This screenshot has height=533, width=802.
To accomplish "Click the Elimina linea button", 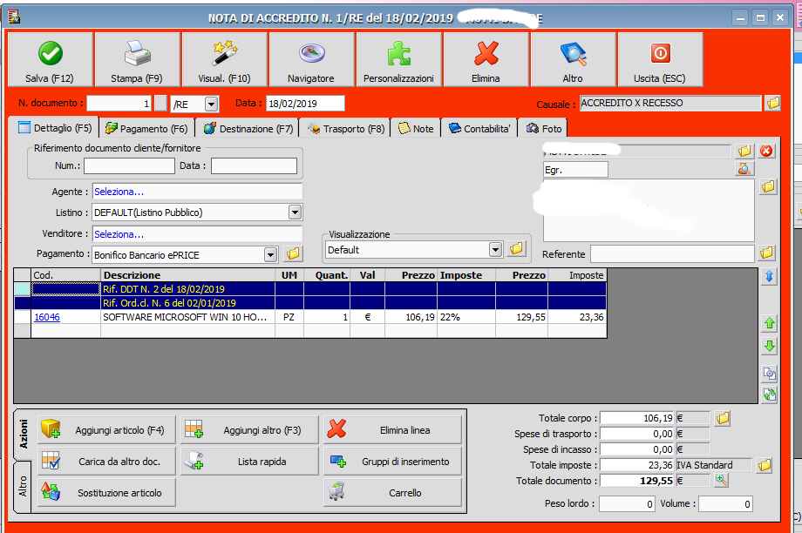I will click(392, 429).
